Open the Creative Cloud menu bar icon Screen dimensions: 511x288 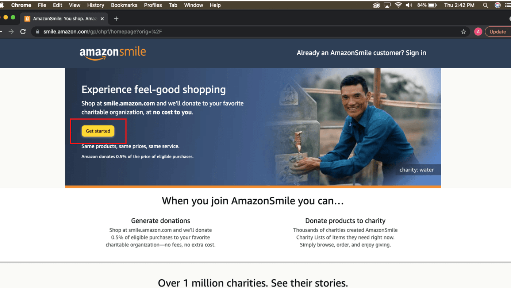click(x=376, y=5)
